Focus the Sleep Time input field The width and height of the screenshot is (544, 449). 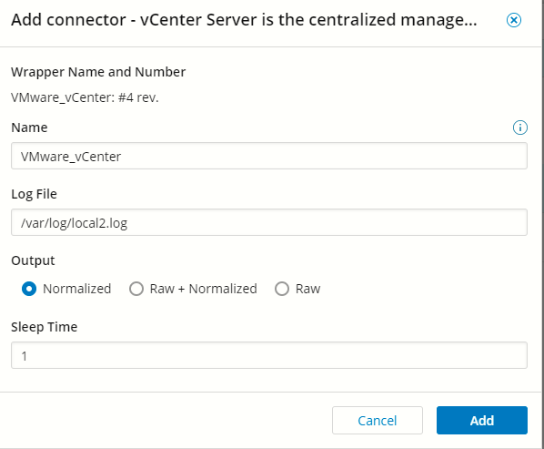click(269, 355)
